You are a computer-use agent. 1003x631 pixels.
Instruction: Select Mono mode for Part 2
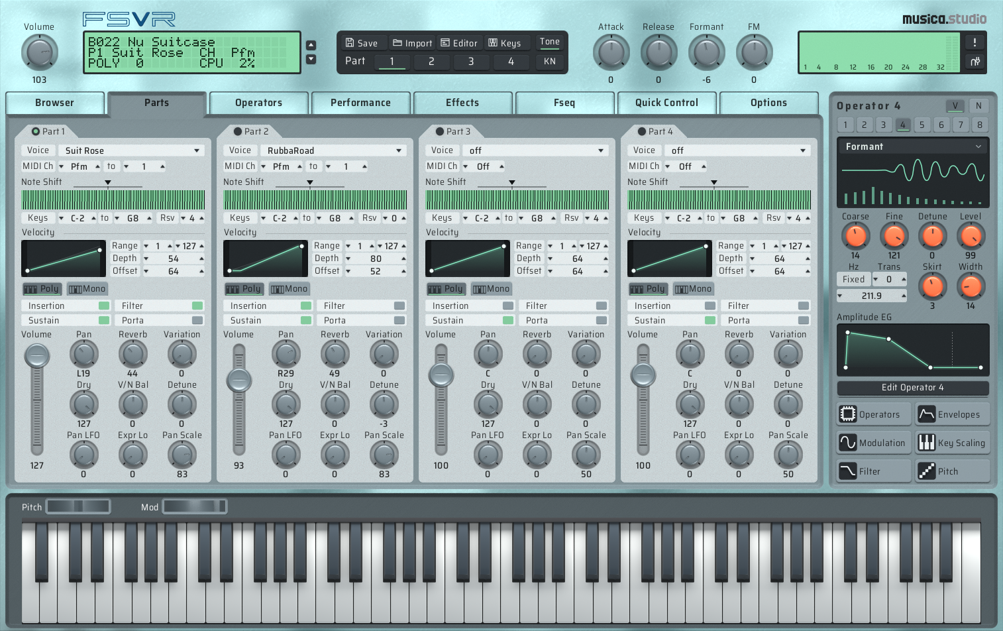[x=290, y=289]
